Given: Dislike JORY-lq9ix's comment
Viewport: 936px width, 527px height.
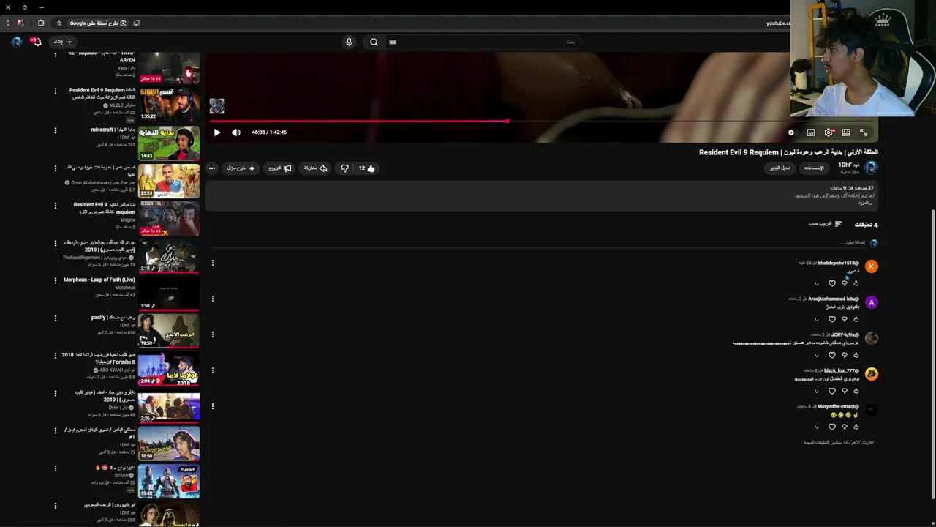Looking at the screenshot, I should point(845,355).
